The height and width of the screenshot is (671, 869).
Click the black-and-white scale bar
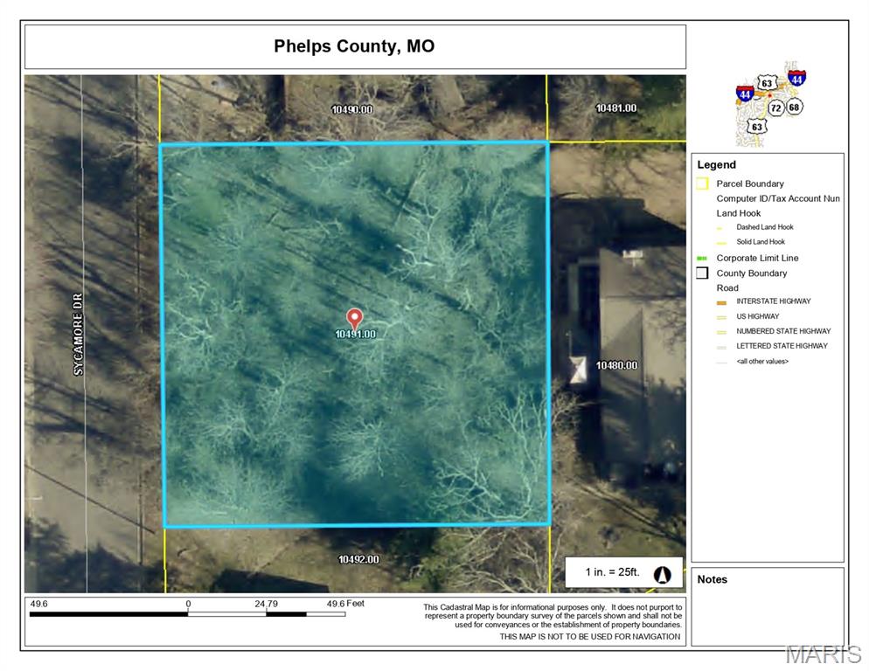pyautogui.click(x=187, y=614)
